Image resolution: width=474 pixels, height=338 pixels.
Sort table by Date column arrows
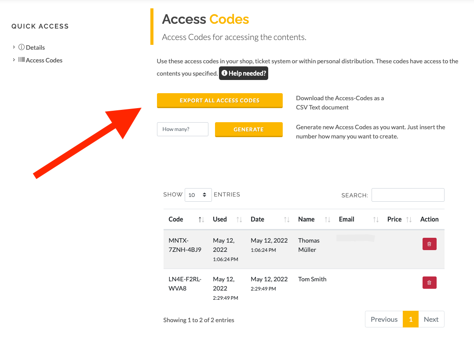[x=287, y=220]
